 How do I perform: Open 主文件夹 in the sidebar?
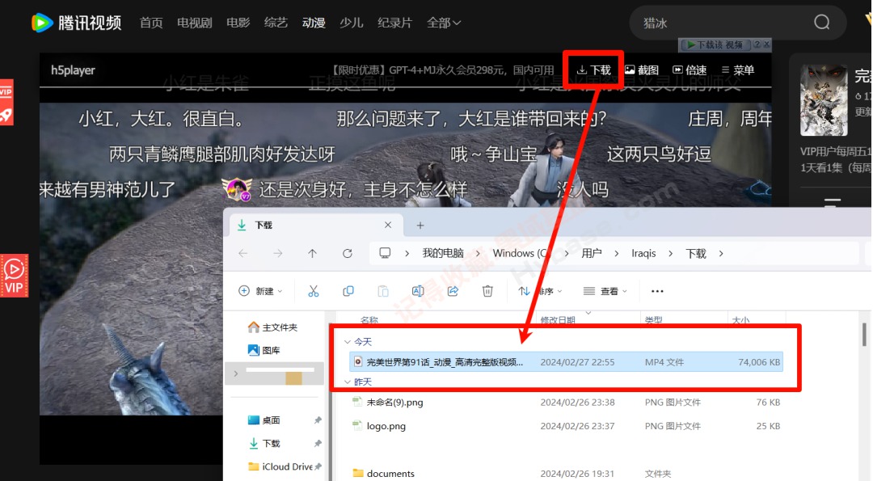click(273, 327)
